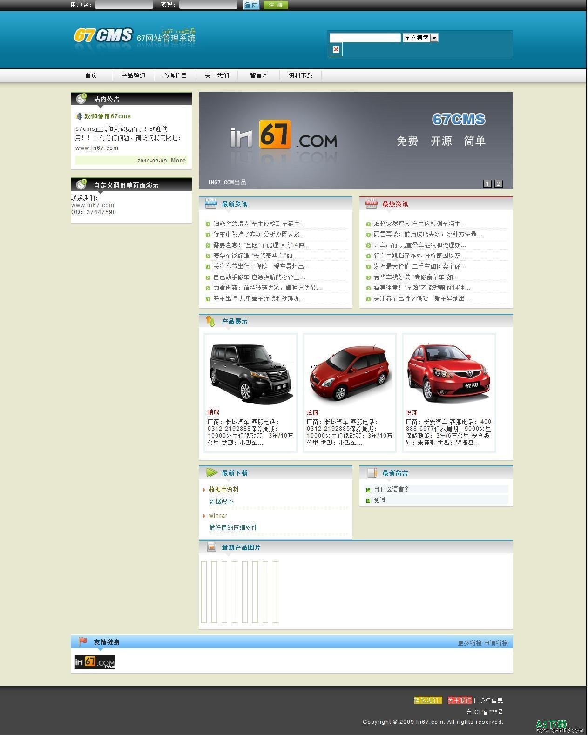Viewport: 588px width, 735px height.
Task: Open 悦翔 product title link
Action: (412, 412)
